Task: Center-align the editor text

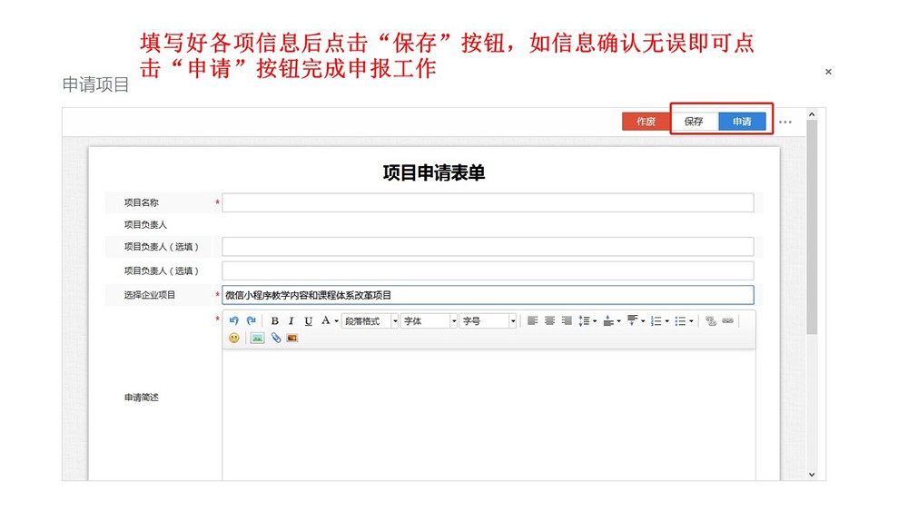Action: tap(549, 321)
